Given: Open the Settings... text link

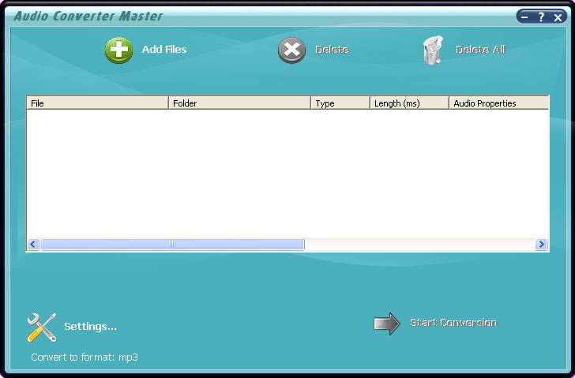Looking at the screenshot, I should click(90, 327).
